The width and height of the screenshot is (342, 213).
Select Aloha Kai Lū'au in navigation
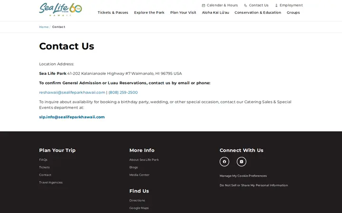pos(216,13)
